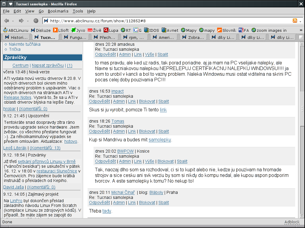The image size is (305, 228).
Task: Open the address bar URL dropdown
Action: tap(300, 21)
